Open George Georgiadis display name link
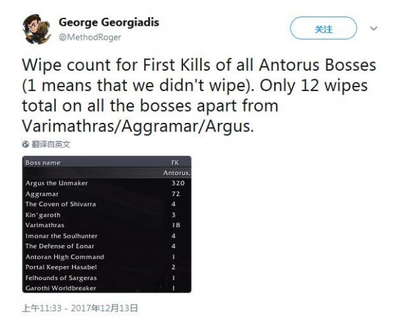Viewport: 403px width, 317px height. 109,22
